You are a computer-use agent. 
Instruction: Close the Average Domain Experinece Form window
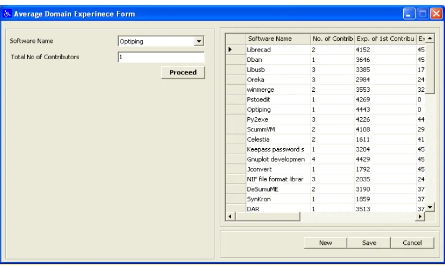[436, 14]
